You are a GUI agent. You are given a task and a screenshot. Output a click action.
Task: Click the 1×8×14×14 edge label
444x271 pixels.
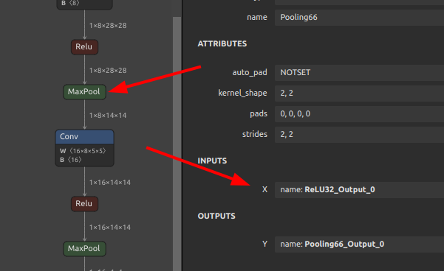click(x=108, y=116)
